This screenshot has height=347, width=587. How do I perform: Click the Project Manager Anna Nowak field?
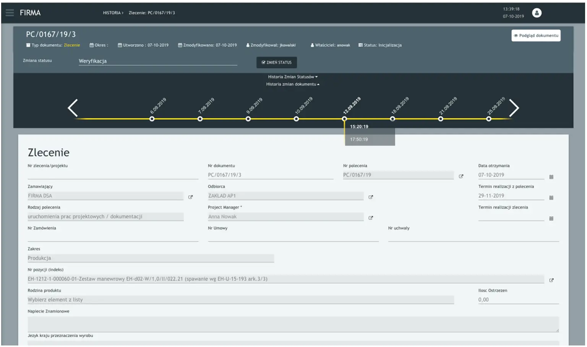(286, 216)
